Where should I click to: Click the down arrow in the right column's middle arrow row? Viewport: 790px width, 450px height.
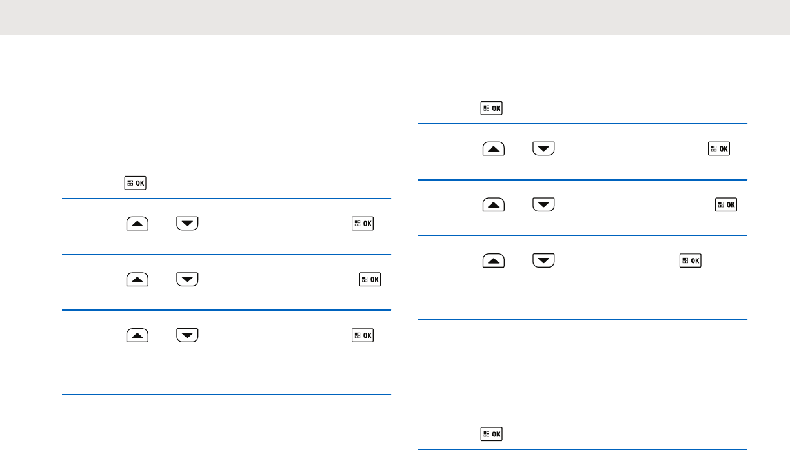pos(544,204)
